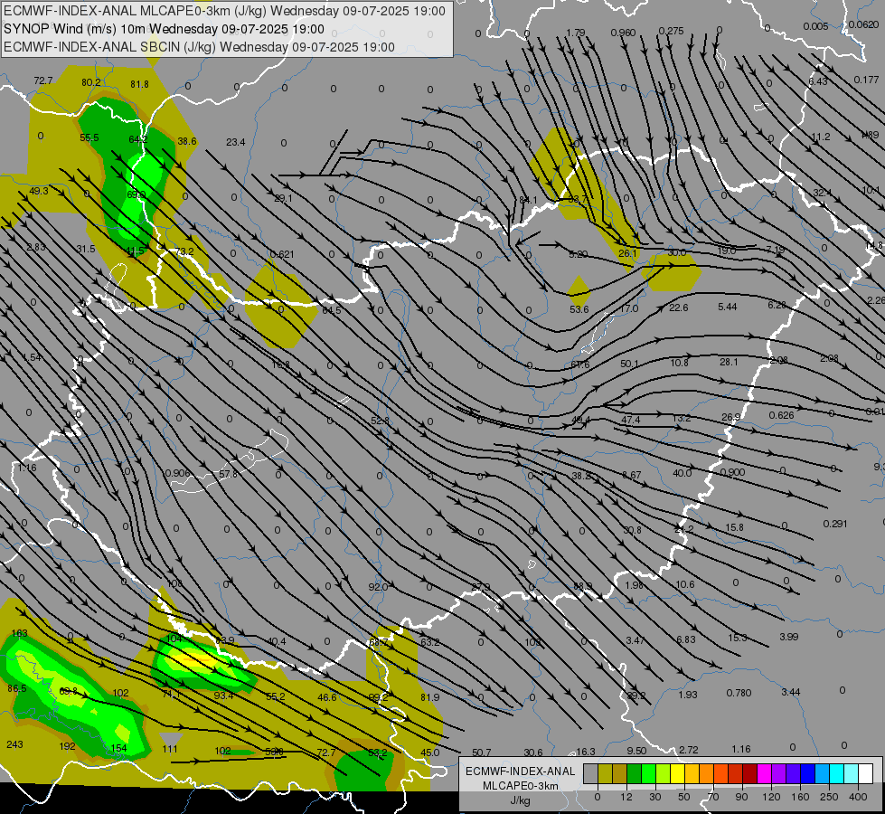Click the map value 154
885x814 pixels.
point(118,748)
